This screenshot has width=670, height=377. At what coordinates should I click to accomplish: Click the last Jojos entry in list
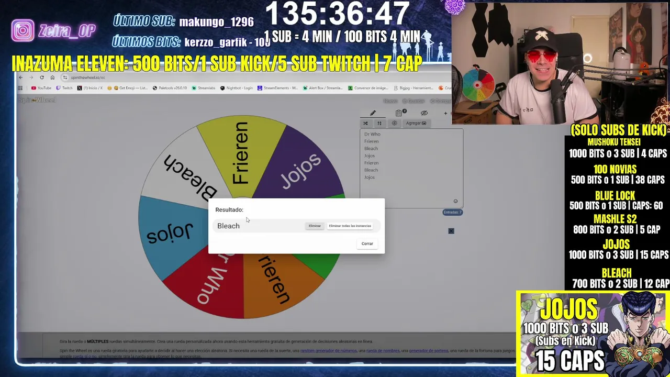[370, 177]
